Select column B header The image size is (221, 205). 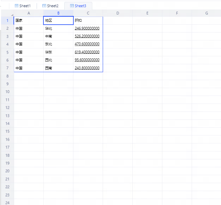pos(58,13)
